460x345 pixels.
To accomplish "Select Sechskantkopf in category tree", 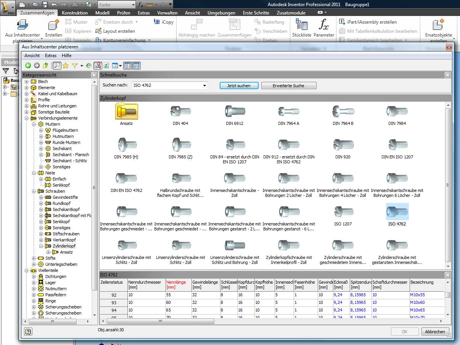I will [66, 209].
